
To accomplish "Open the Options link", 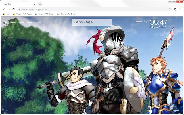I will (x=138, y=22).
